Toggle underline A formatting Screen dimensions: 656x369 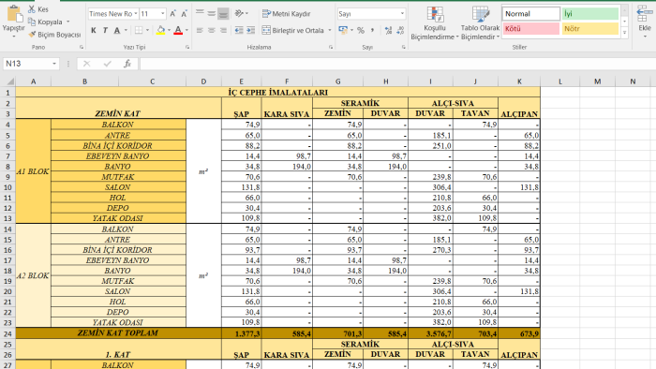pyautogui.click(x=117, y=30)
